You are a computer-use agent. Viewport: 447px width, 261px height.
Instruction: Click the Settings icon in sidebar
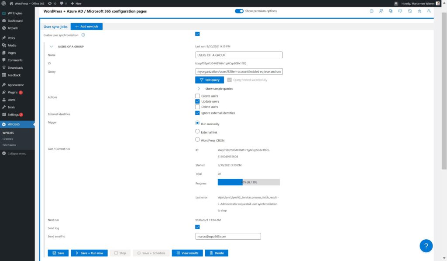(3, 114)
